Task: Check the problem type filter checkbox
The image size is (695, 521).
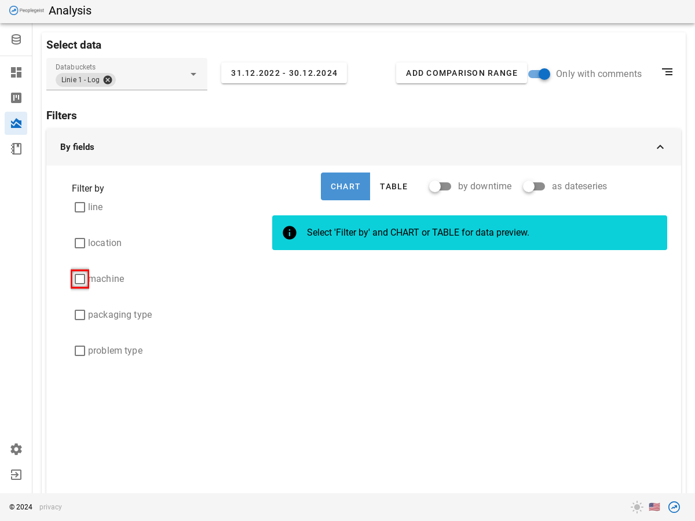Action: click(80, 351)
